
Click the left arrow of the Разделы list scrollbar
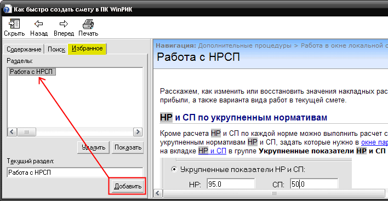12,132
